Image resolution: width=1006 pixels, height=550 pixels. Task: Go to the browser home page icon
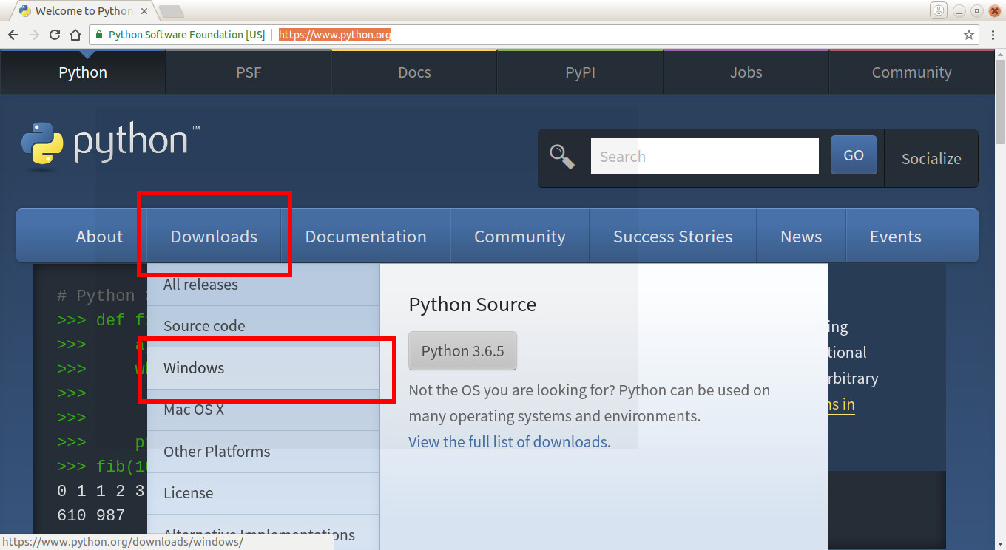coord(75,35)
